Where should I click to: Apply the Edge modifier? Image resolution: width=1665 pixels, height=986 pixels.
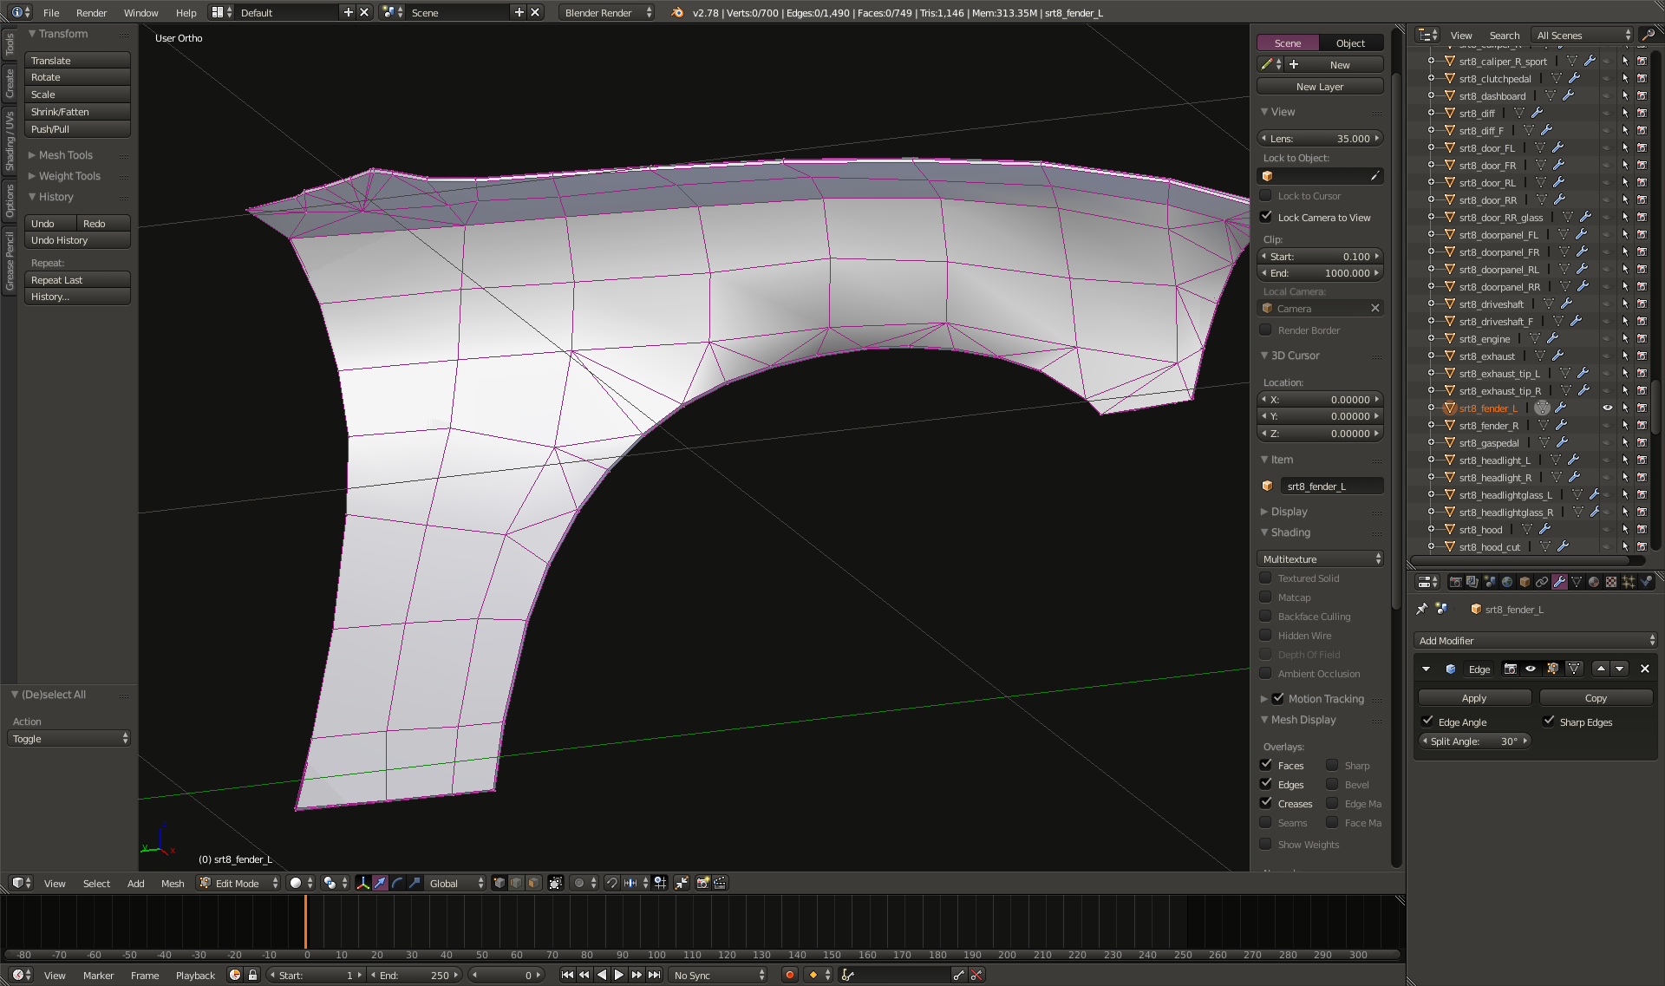pyautogui.click(x=1474, y=697)
